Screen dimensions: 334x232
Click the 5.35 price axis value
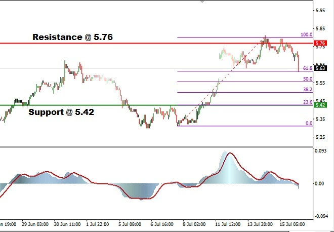(320, 119)
